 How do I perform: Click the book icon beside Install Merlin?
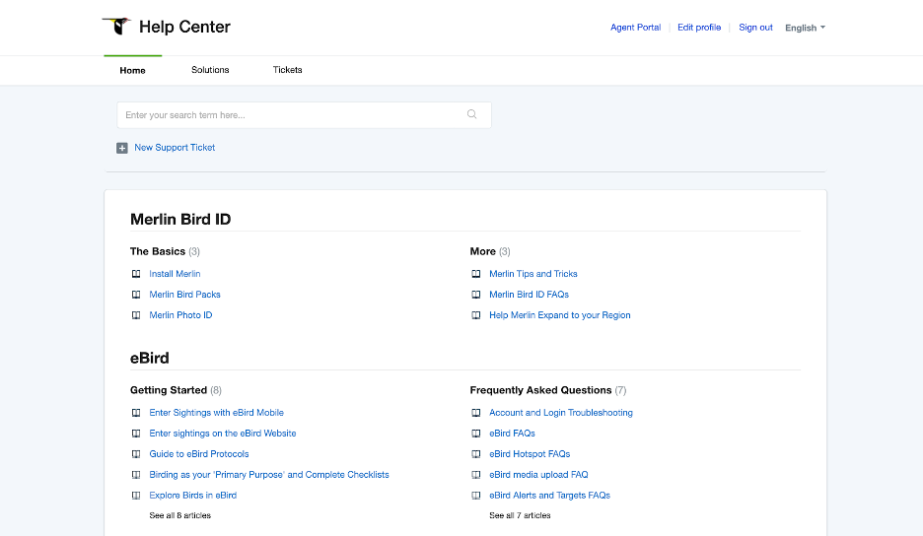click(136, 274)
